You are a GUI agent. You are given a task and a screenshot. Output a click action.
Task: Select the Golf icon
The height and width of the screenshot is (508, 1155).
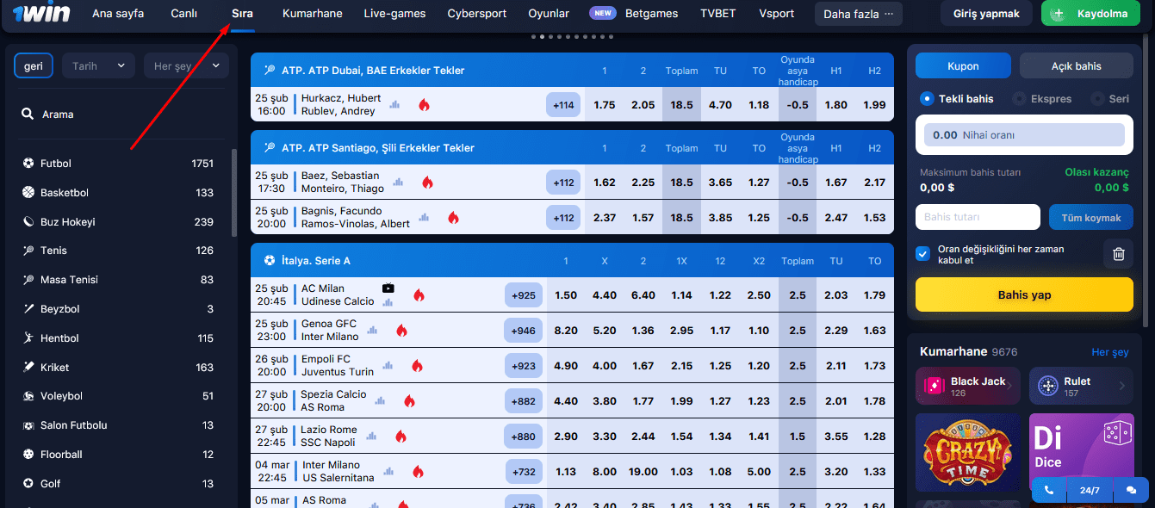[28, 484]
